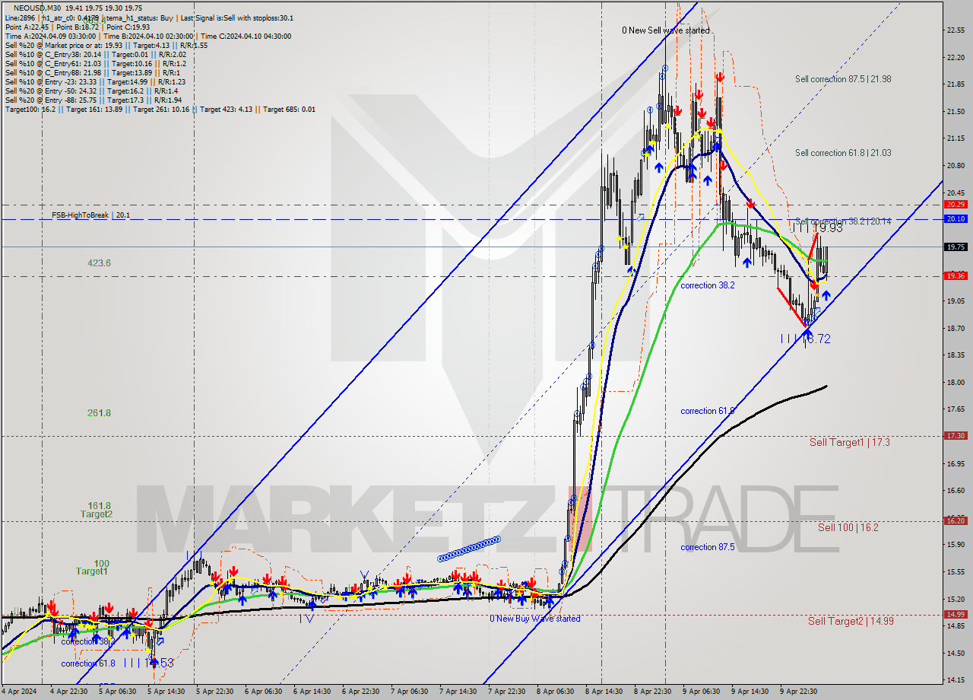
Task: Click the blue 'correction 87.5' label
Action: coord(708,547)
